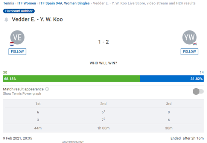The height and width of the screenshot is (143, 207).
Task: Vote on the blue 31.82% bar
Action: click(172, 78)
